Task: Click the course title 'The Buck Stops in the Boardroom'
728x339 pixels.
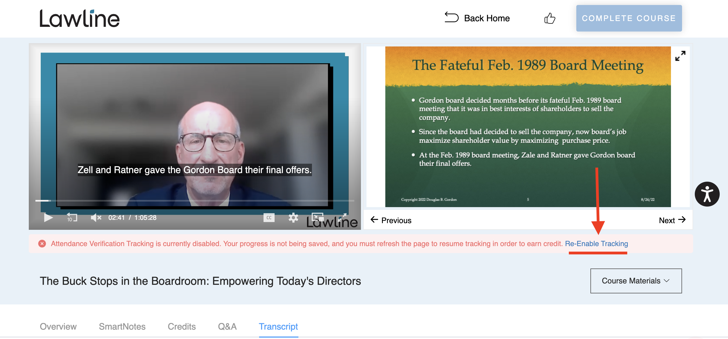Action: pyautogui.click(x=200, y=281)
